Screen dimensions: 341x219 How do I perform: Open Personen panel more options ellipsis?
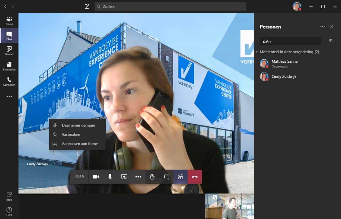pyautogui.click(x=323, y=27)
